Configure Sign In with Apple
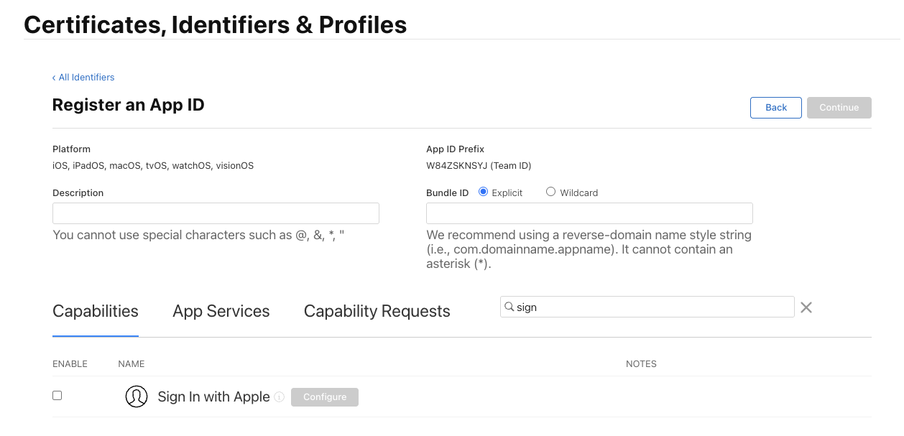This screenshot has width=904, height=436. point(325,397)
